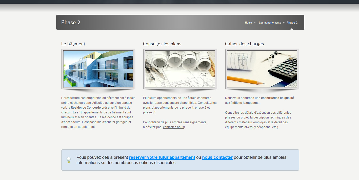359x180 pixels.
Task: Open the building rendering thumbnail
Action: click(x=98, y=69)
